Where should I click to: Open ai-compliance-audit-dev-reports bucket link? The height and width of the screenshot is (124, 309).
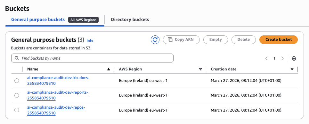58,95
